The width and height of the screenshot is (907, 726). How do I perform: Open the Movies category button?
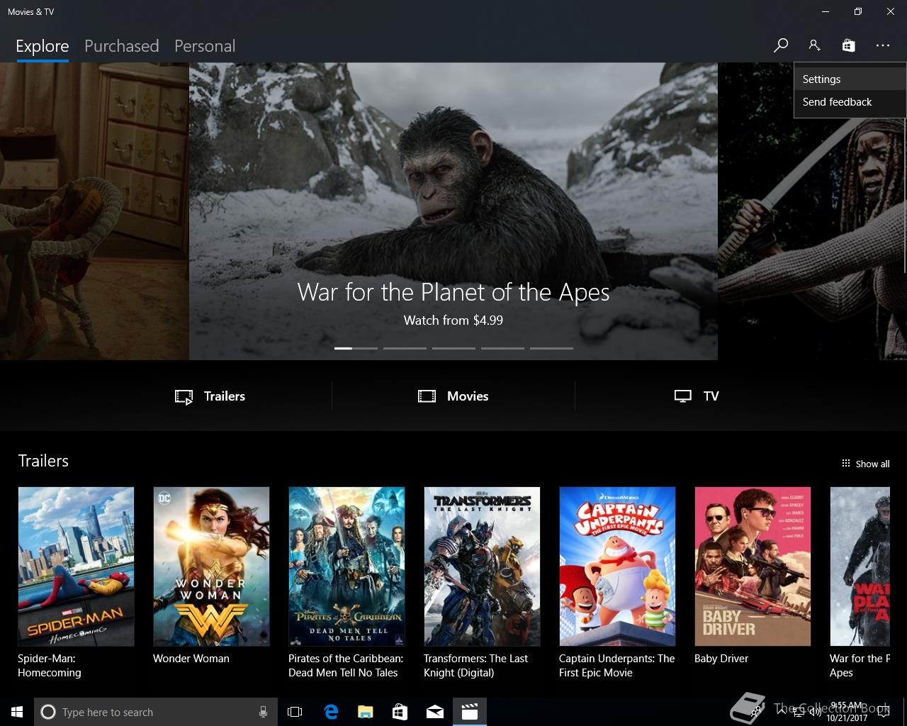453,396
